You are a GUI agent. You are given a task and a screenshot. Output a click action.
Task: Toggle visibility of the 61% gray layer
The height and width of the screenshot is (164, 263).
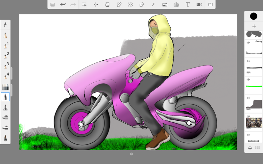click(x=249, y=98)
